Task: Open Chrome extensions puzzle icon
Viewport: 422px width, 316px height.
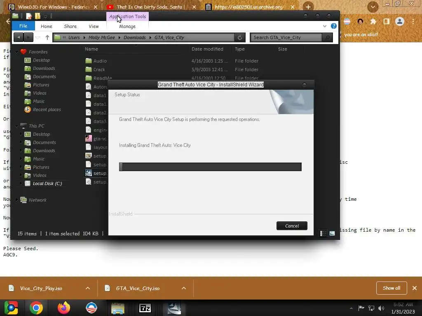Action: pyautogui.click(x=373, y=21)
